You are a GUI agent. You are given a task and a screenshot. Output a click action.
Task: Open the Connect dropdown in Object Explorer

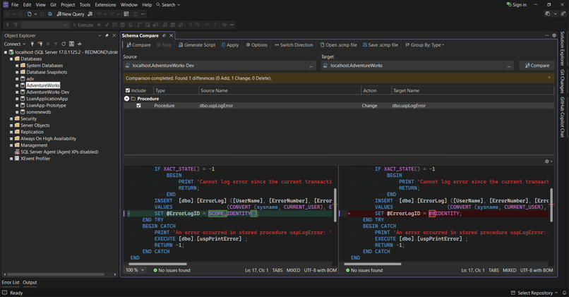(15, 44)
